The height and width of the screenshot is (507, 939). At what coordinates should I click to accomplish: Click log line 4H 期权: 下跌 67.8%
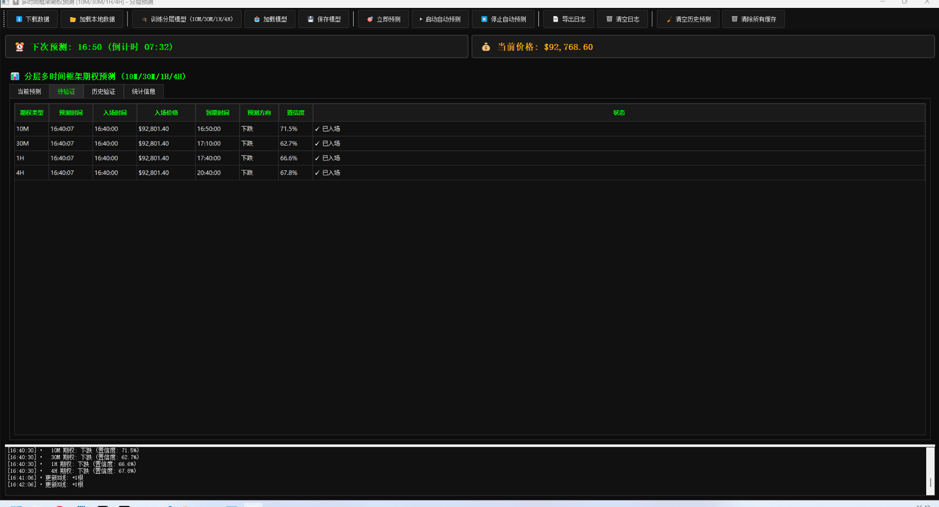point(72,471)
